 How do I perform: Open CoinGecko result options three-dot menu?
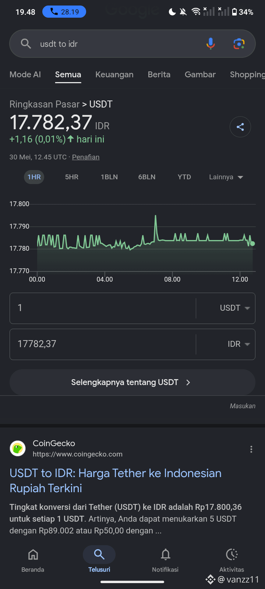[251, 449]
